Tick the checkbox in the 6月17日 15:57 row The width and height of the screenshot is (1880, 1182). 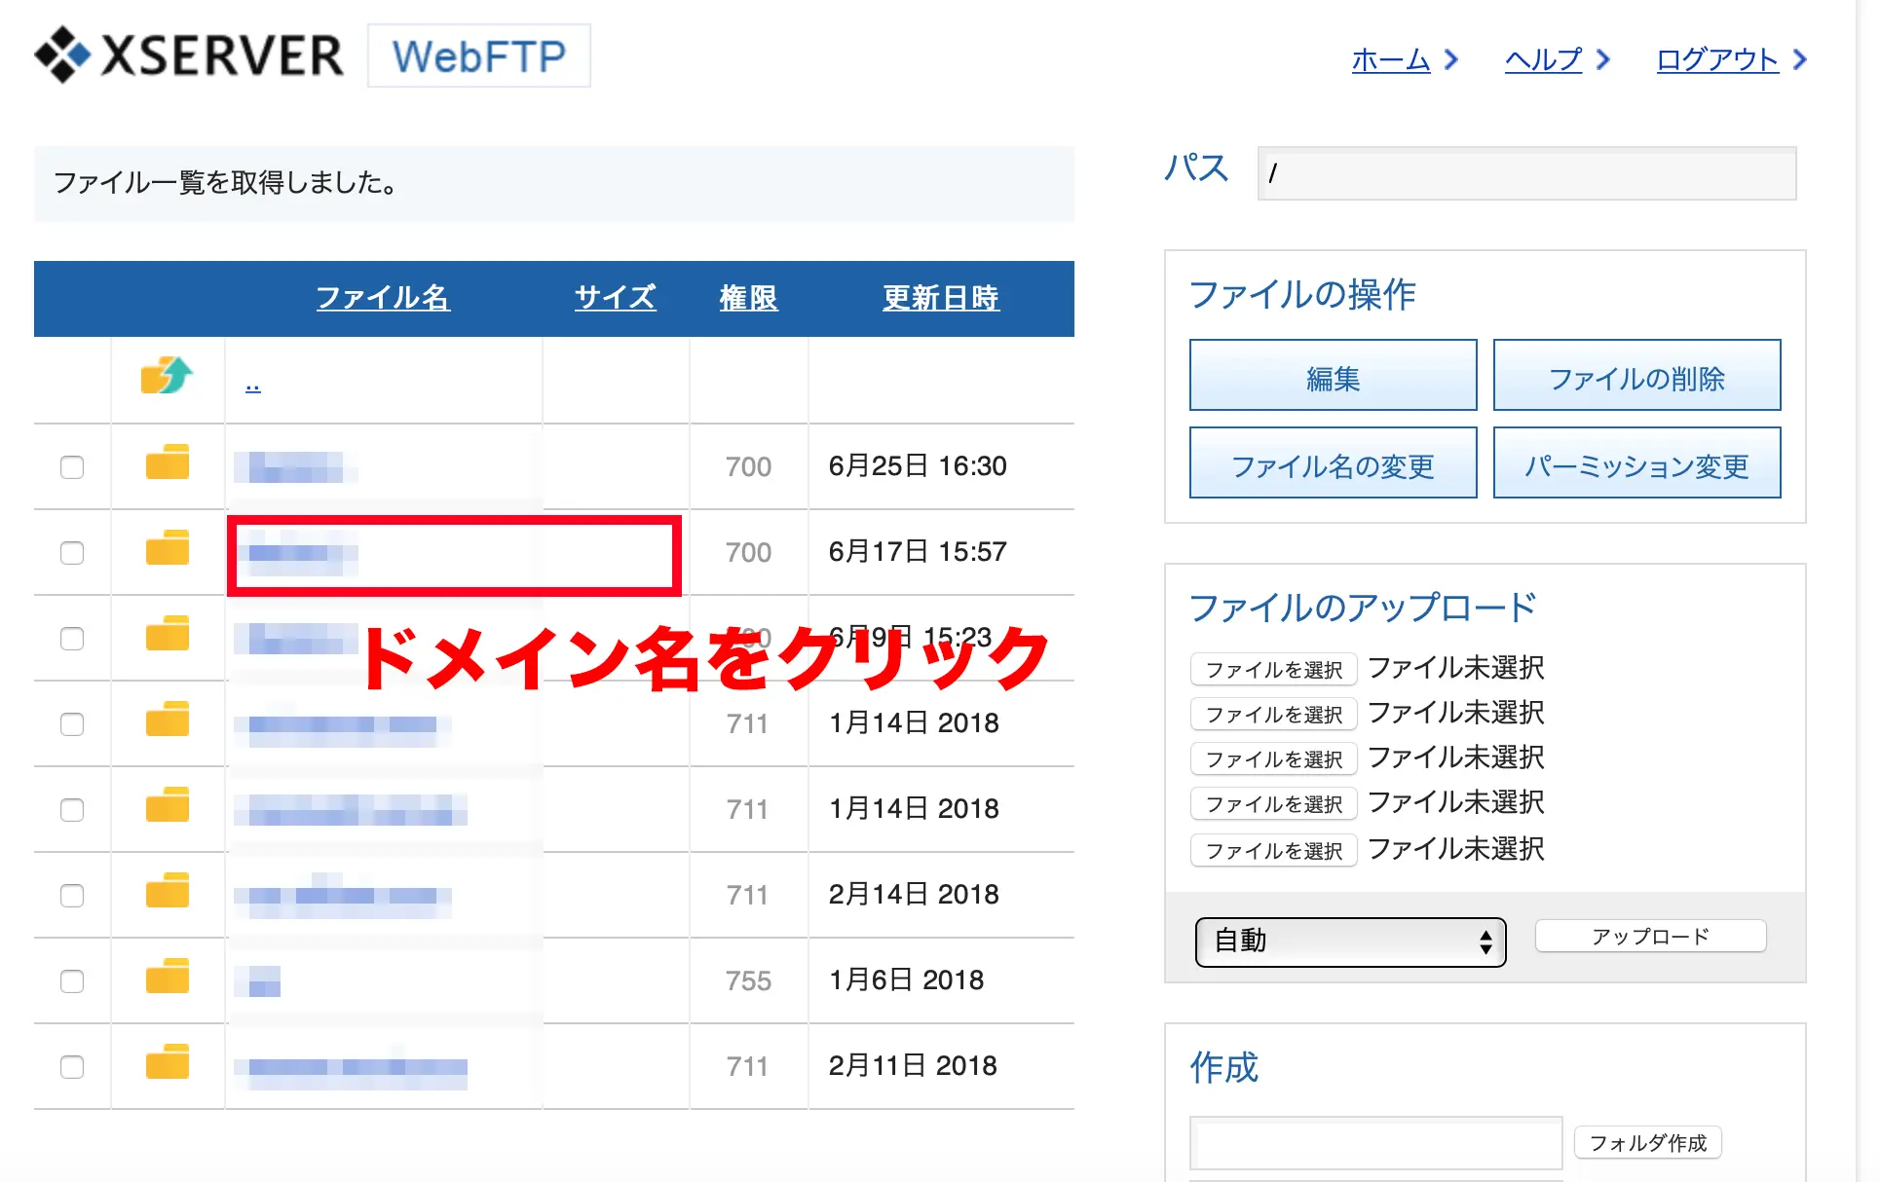pos(72,553)
